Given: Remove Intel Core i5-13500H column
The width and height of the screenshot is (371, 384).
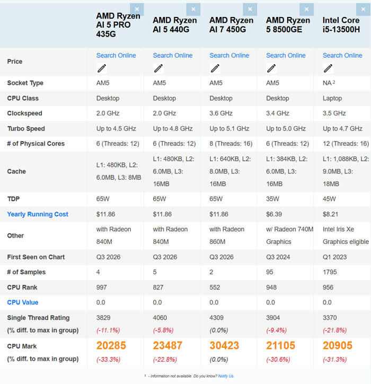Looking at the screenshot, I should pos(363,10).
